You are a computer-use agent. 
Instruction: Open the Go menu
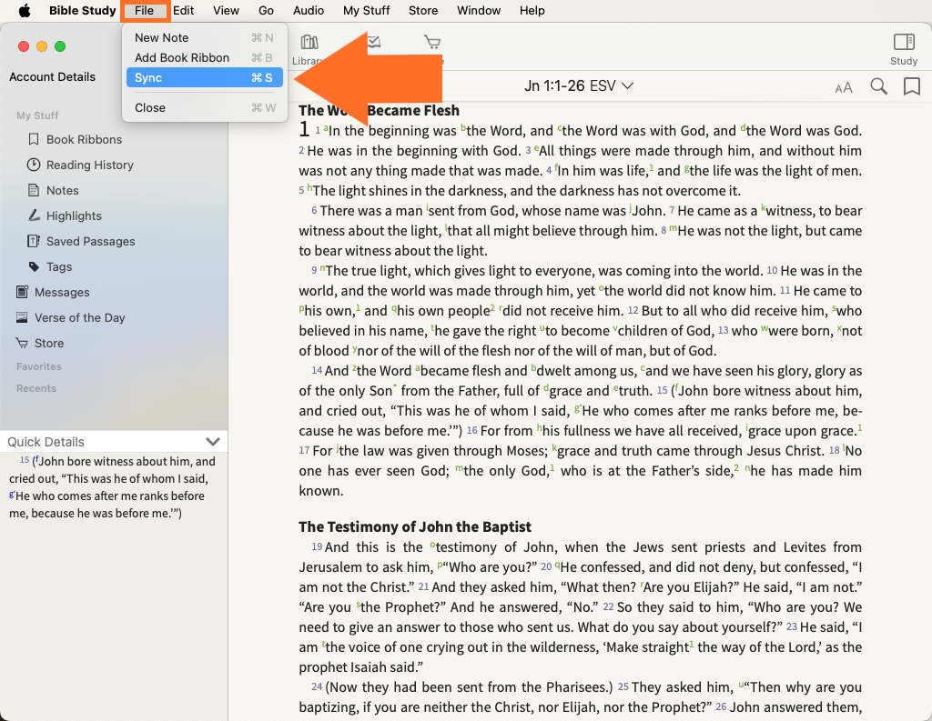[x=266, y=11]
